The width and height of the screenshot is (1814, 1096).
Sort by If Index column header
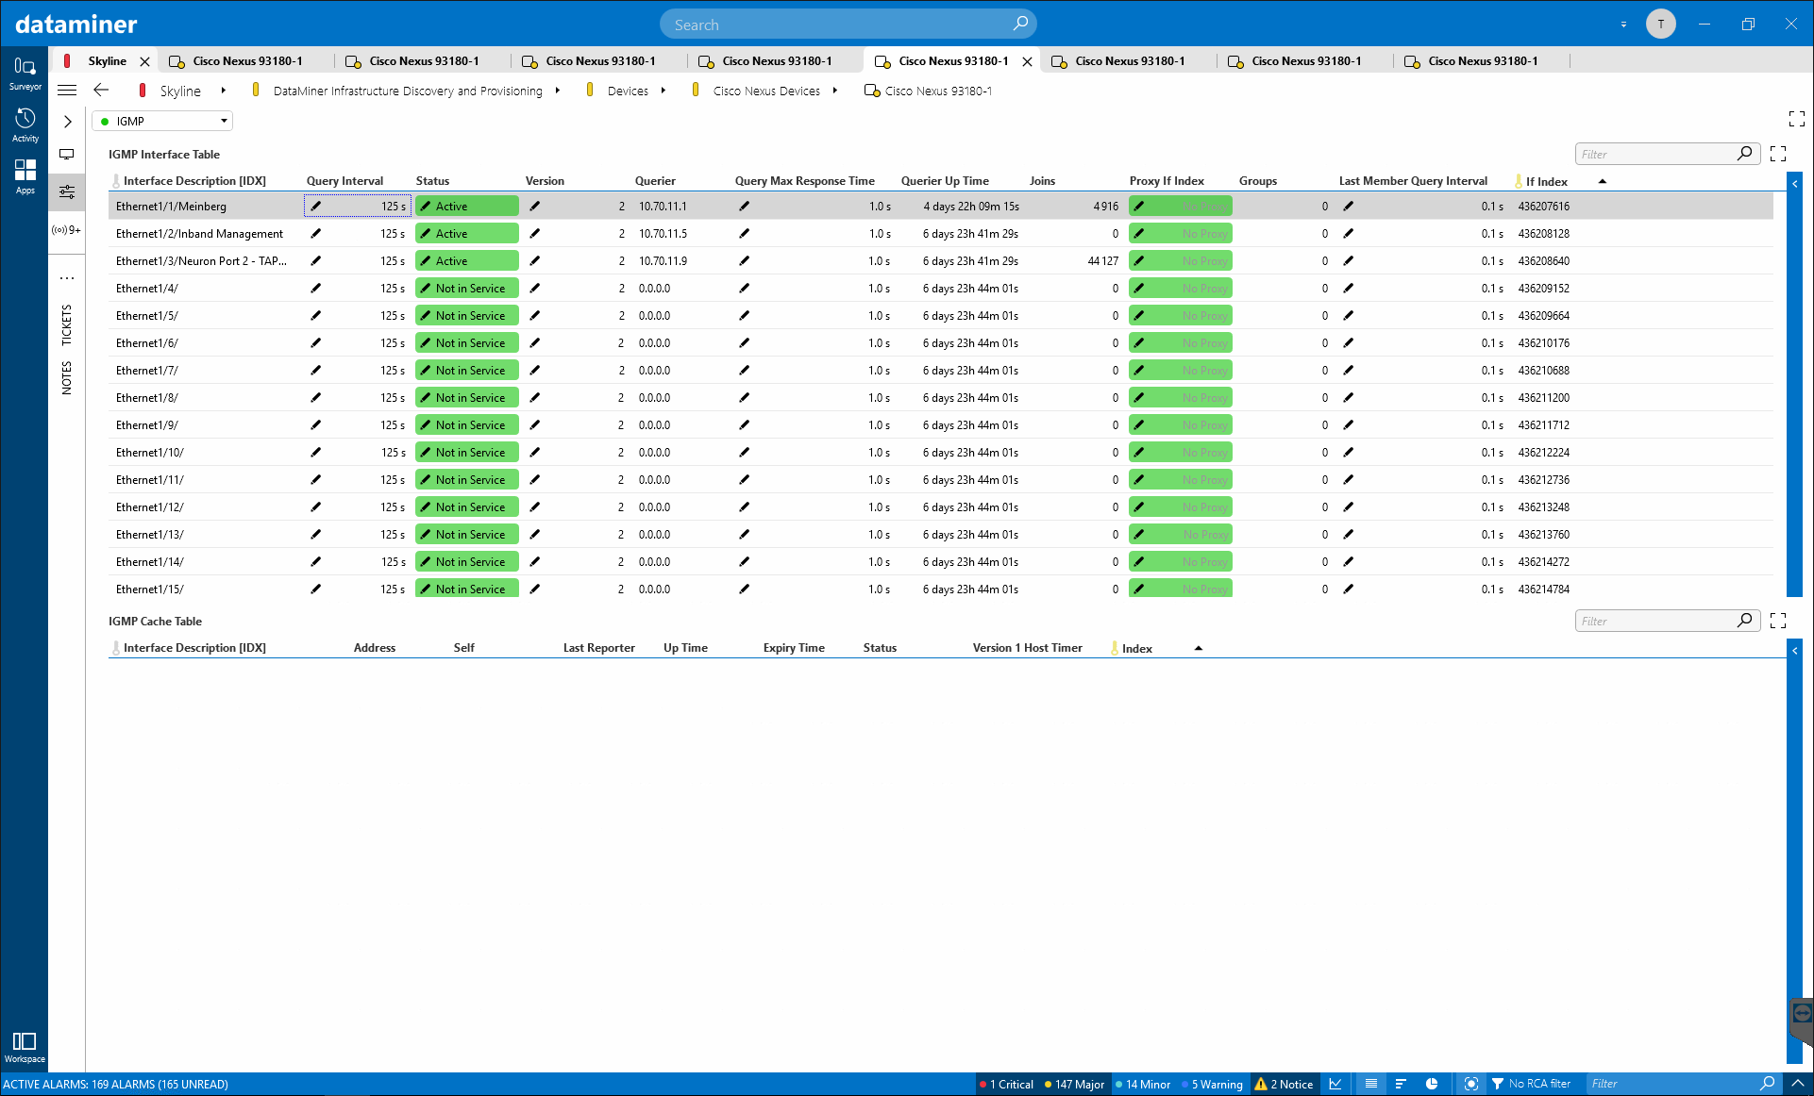(x=1547, y=181)
